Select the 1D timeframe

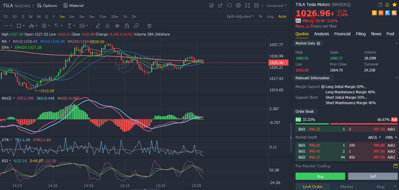click(5, 16)
